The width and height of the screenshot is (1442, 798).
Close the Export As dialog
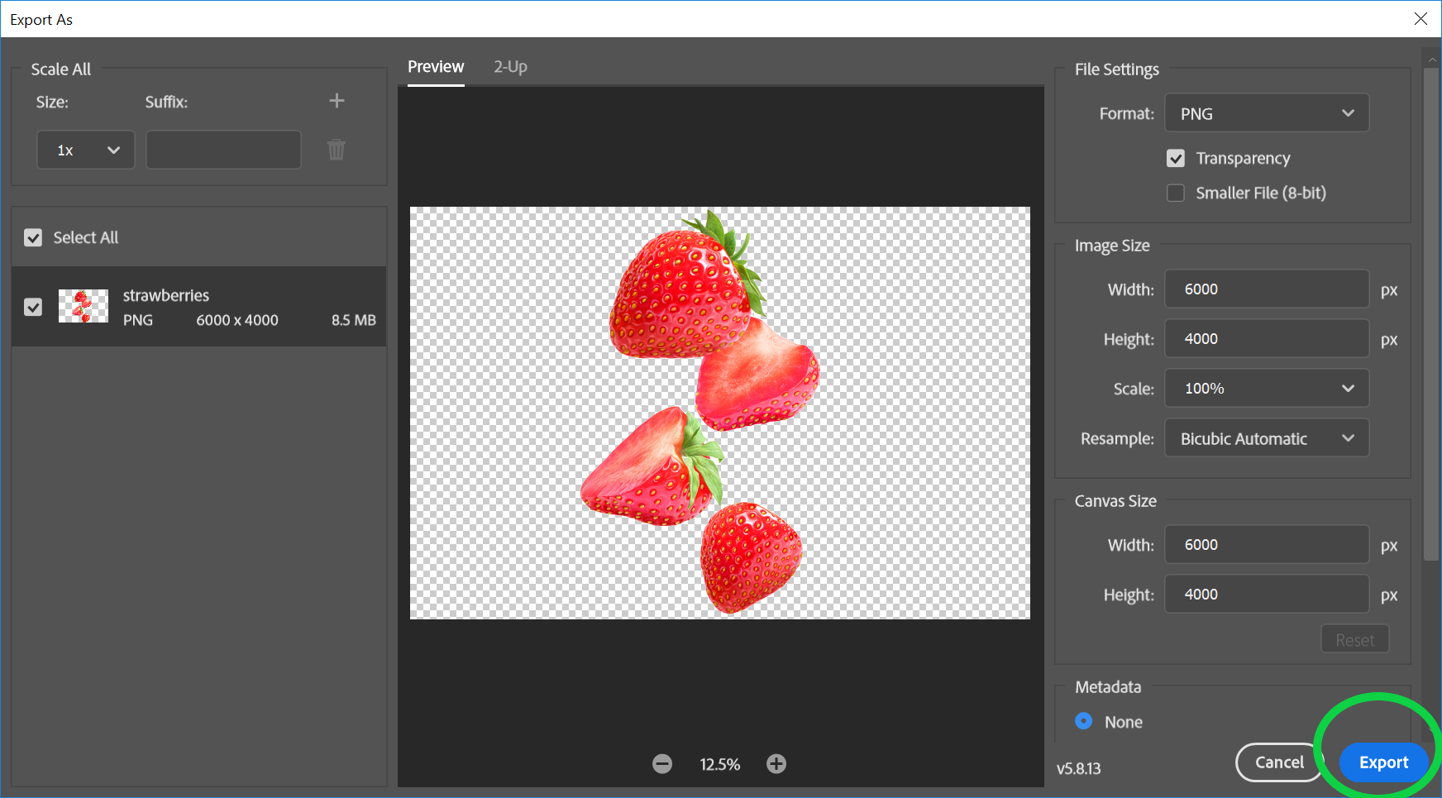point(1421,18)
